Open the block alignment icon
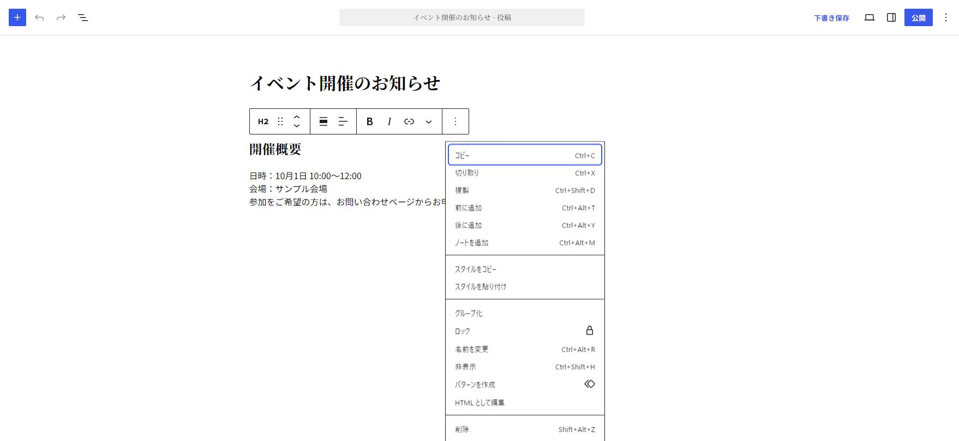959x441 pixels. (x=323, y=121)
